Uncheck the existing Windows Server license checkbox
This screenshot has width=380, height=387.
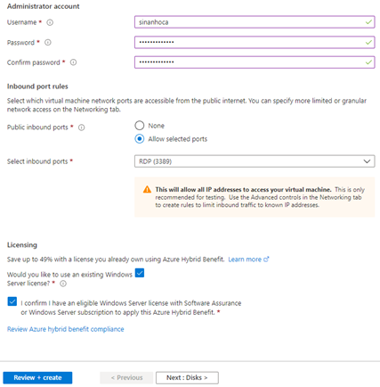pos(140,273)
